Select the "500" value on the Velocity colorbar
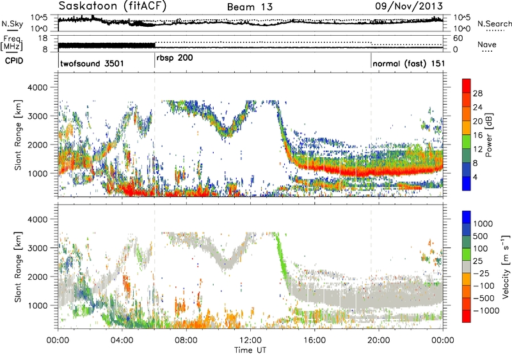Screen dimensions: 512x354 tap(481, 236)
